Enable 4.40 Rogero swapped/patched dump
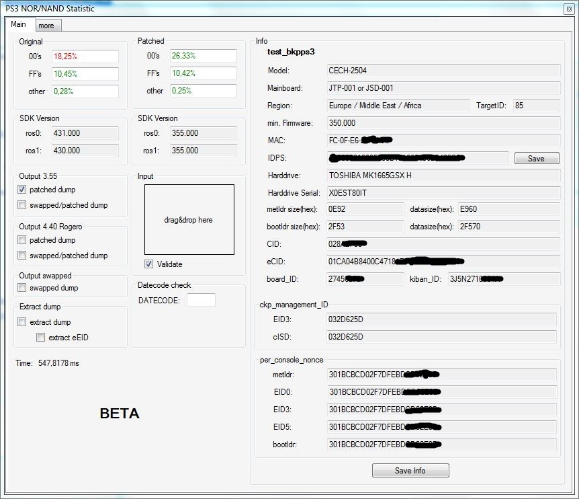 point(22,256)
